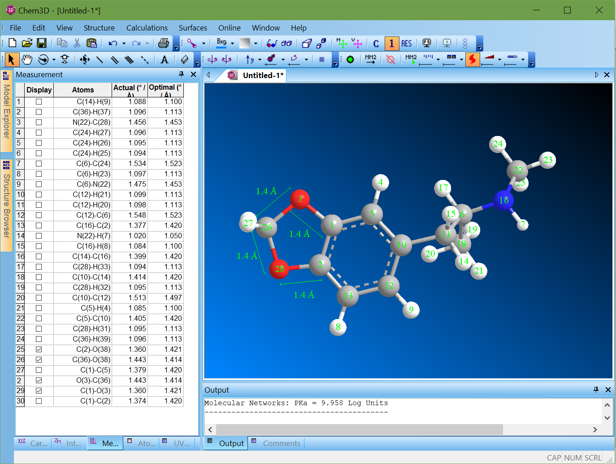
Task: Sort by Atoms column header
Action: pyautogui.click(x=83, y=90)
